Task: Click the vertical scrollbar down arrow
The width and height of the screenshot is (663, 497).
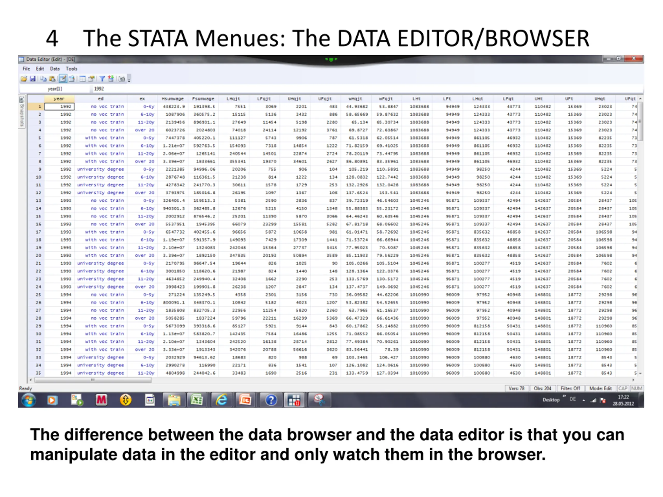Action: pos(640,373)
